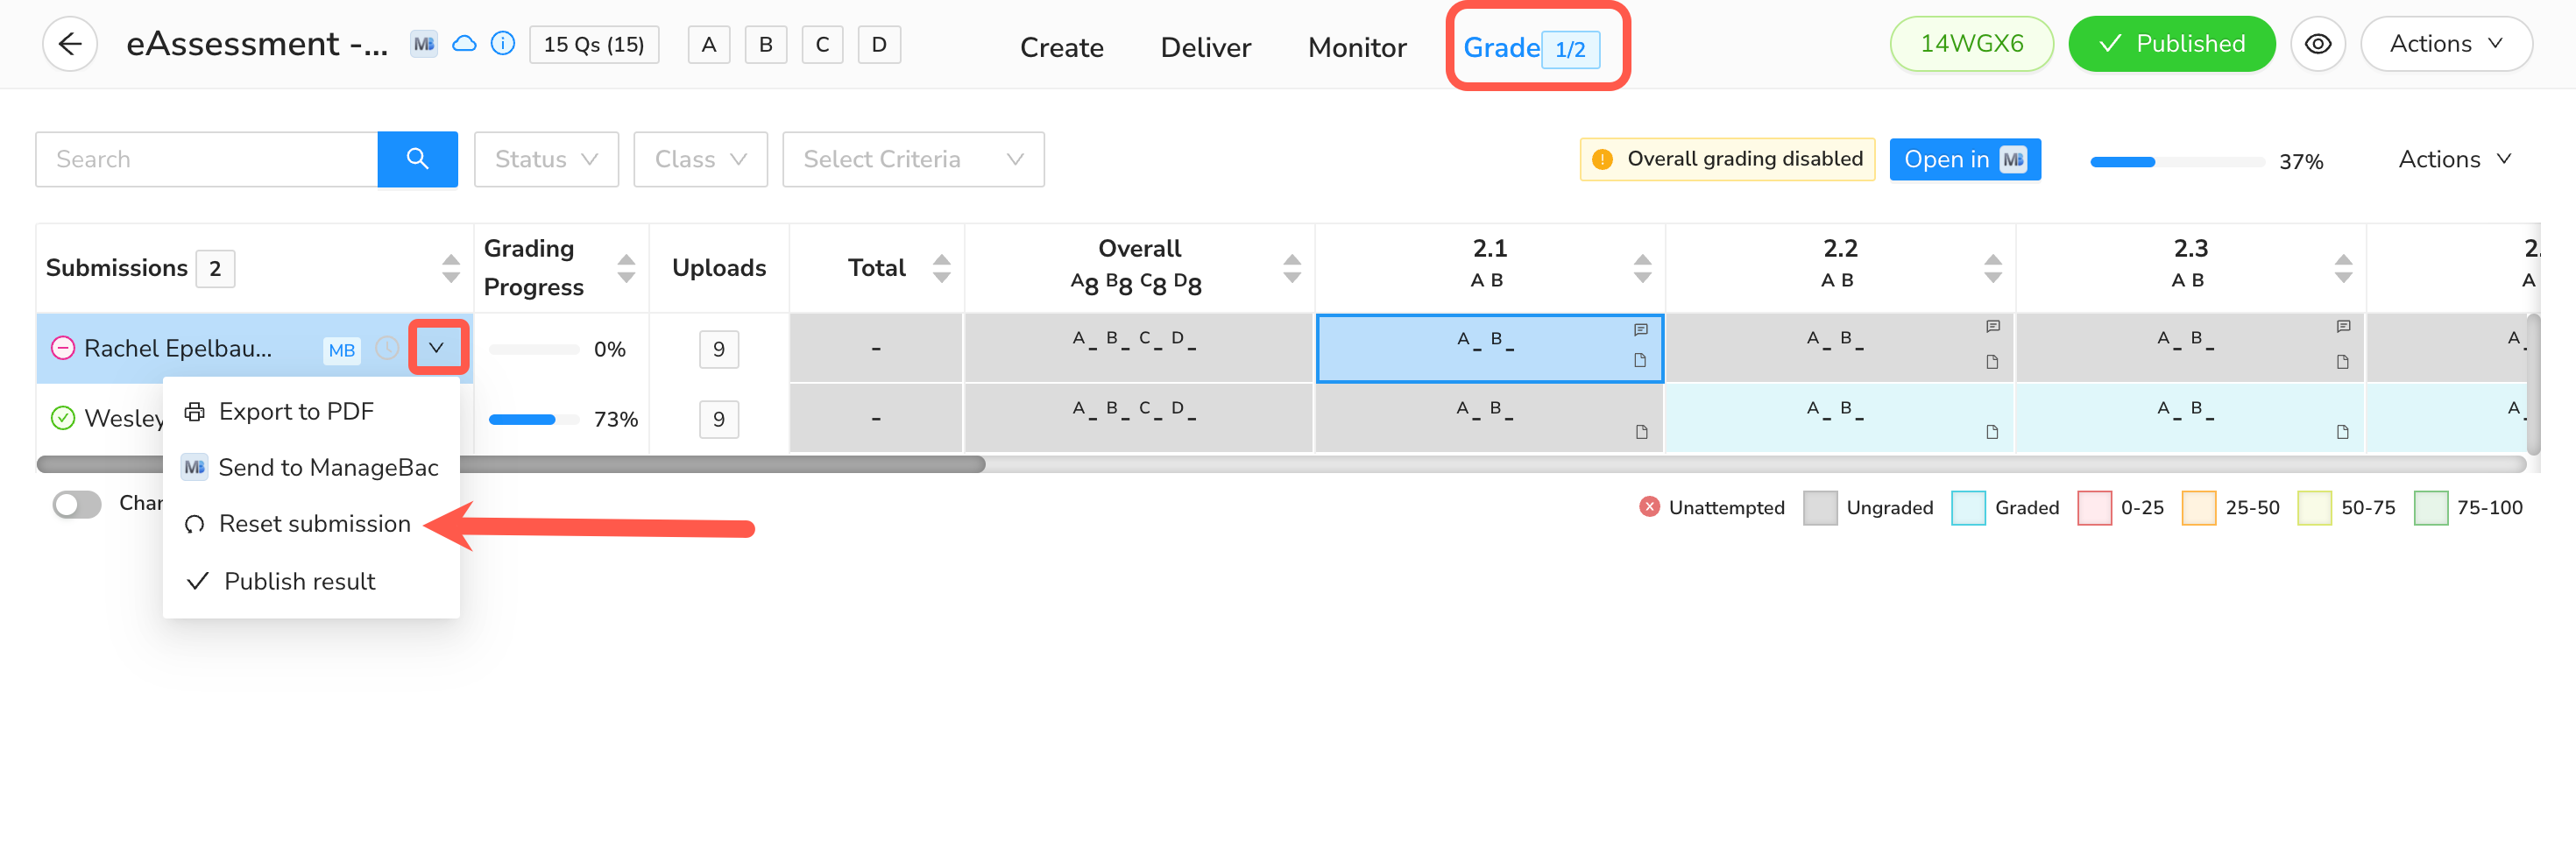Open the Status filter dropdown
The height and width of the screenshot is (841, 2576).
[x=546, y=159]
